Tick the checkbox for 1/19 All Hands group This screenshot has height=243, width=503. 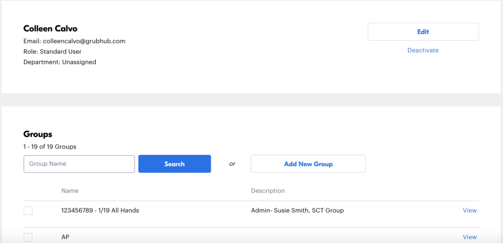click(x=28, y=211)
